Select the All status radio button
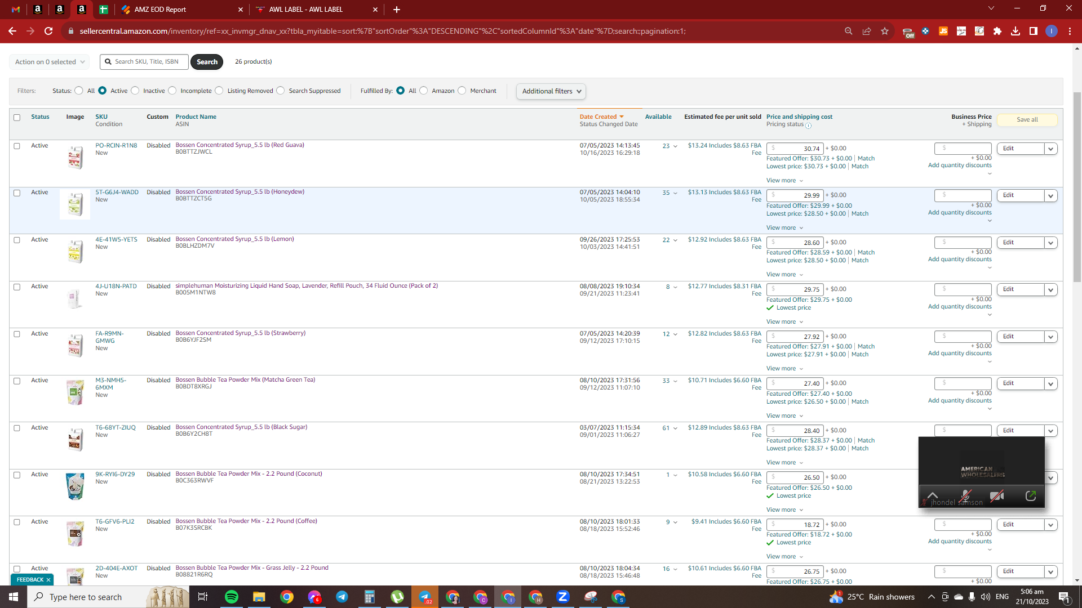The height and width of the screenshot is (608, 1082). pos(79,91)
